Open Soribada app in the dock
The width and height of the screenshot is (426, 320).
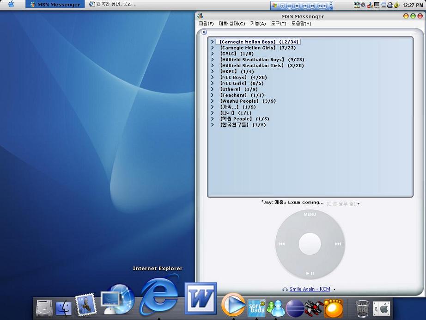[256, 308]
